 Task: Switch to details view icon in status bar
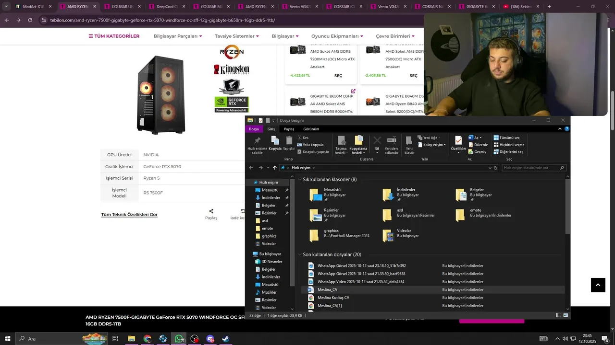[558, 315]
